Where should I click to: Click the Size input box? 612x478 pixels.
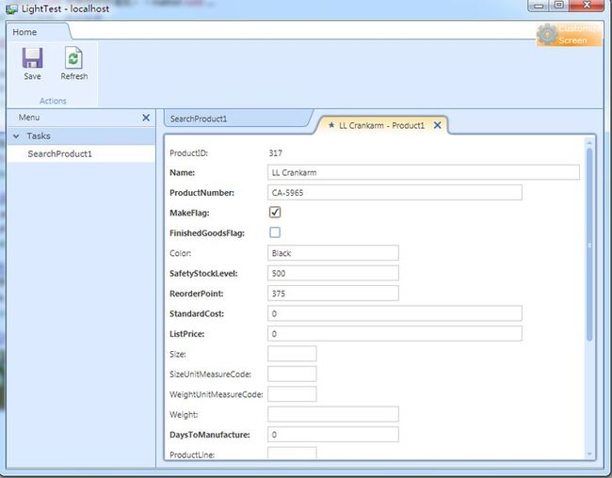click(x=292, y=354)
